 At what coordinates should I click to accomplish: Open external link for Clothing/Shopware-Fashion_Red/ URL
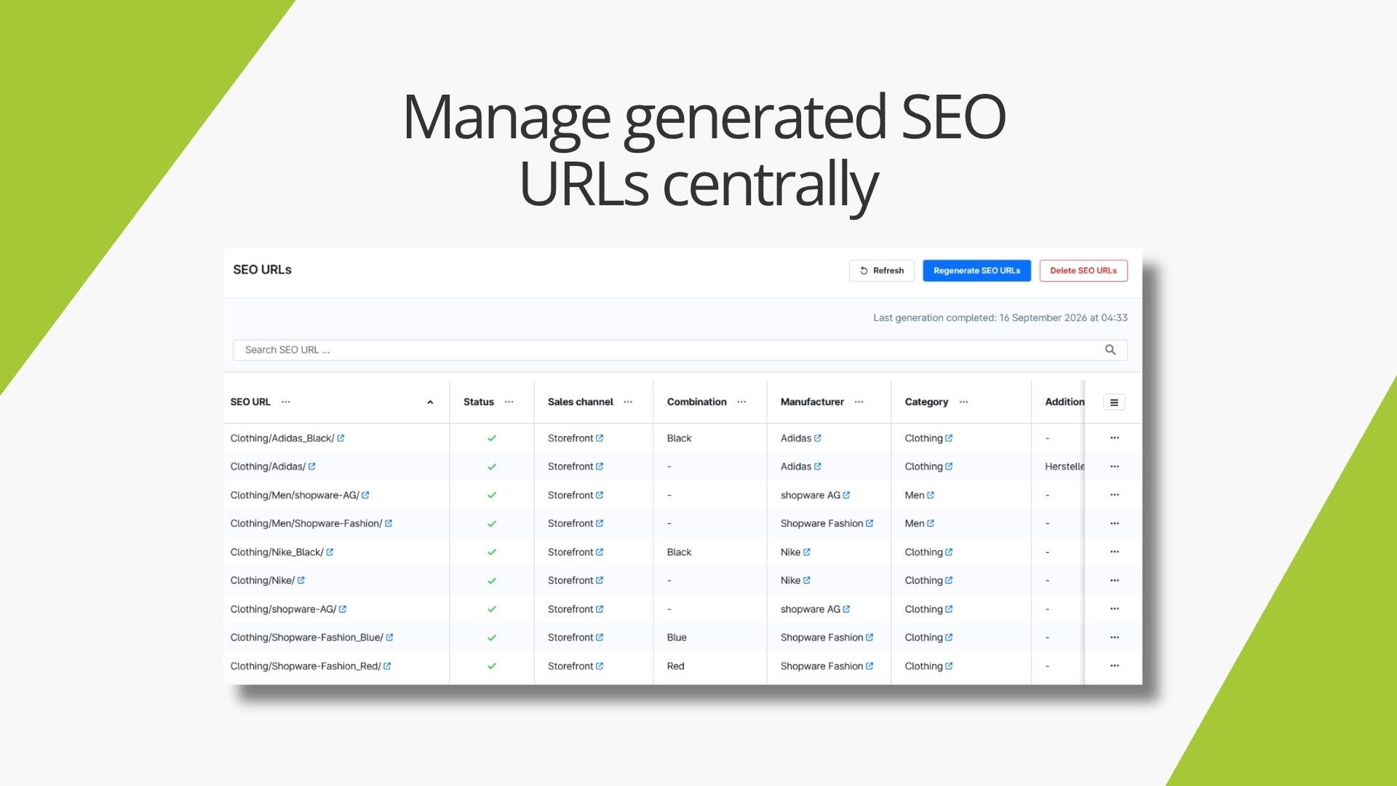click(387, 666)
